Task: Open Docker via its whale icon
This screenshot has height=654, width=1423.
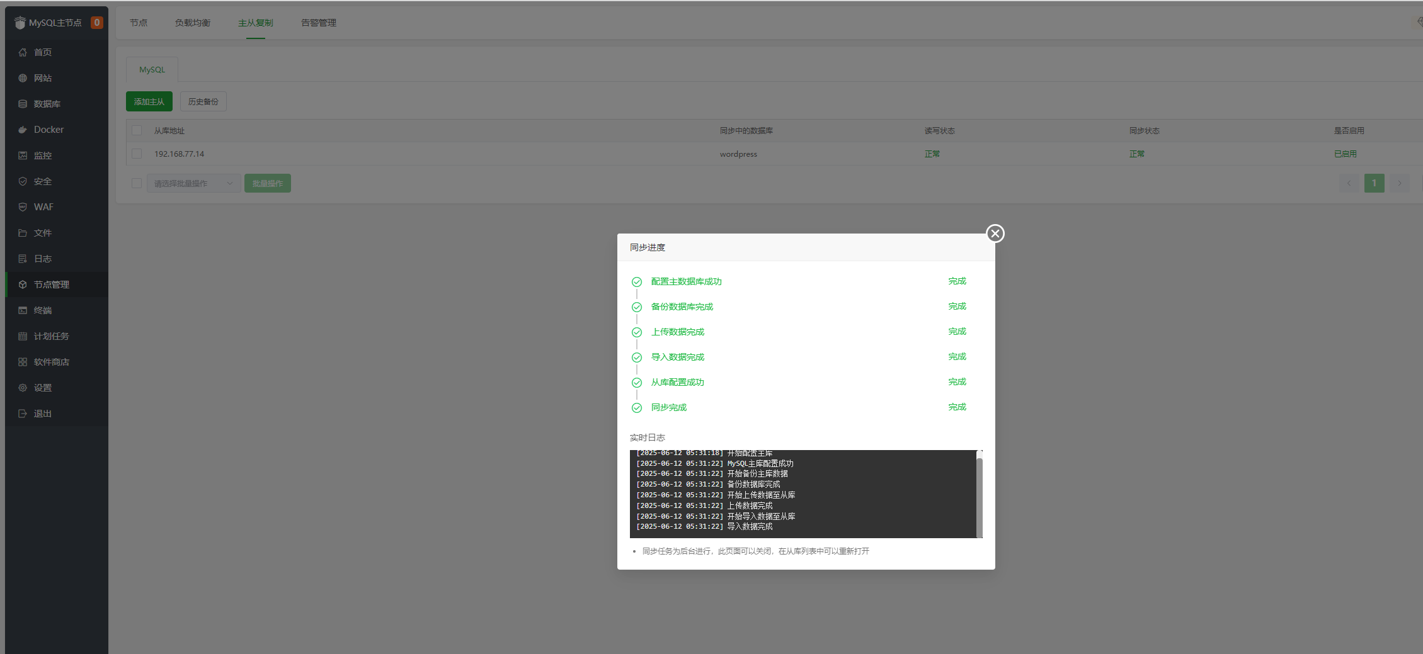Action: (23, 130)
